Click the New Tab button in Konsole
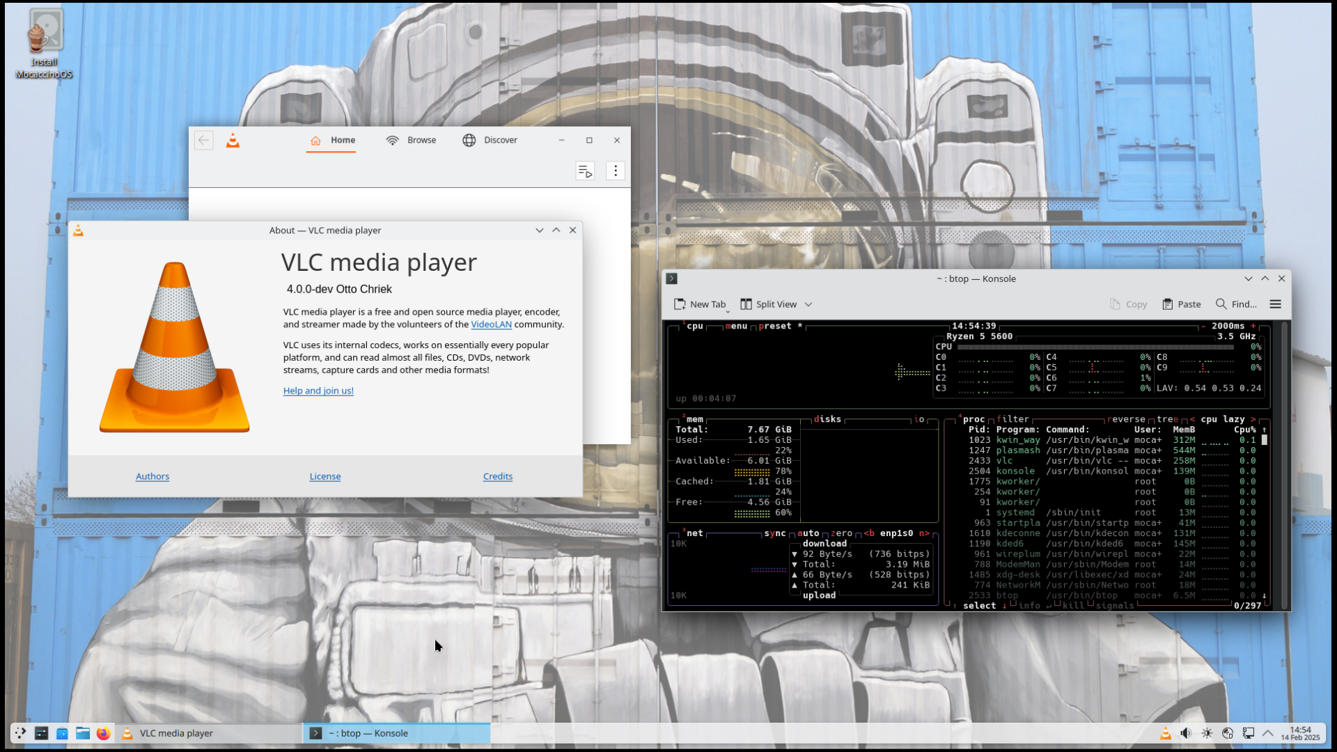This screenshot has width=1337, height=752. pos(700,304)
